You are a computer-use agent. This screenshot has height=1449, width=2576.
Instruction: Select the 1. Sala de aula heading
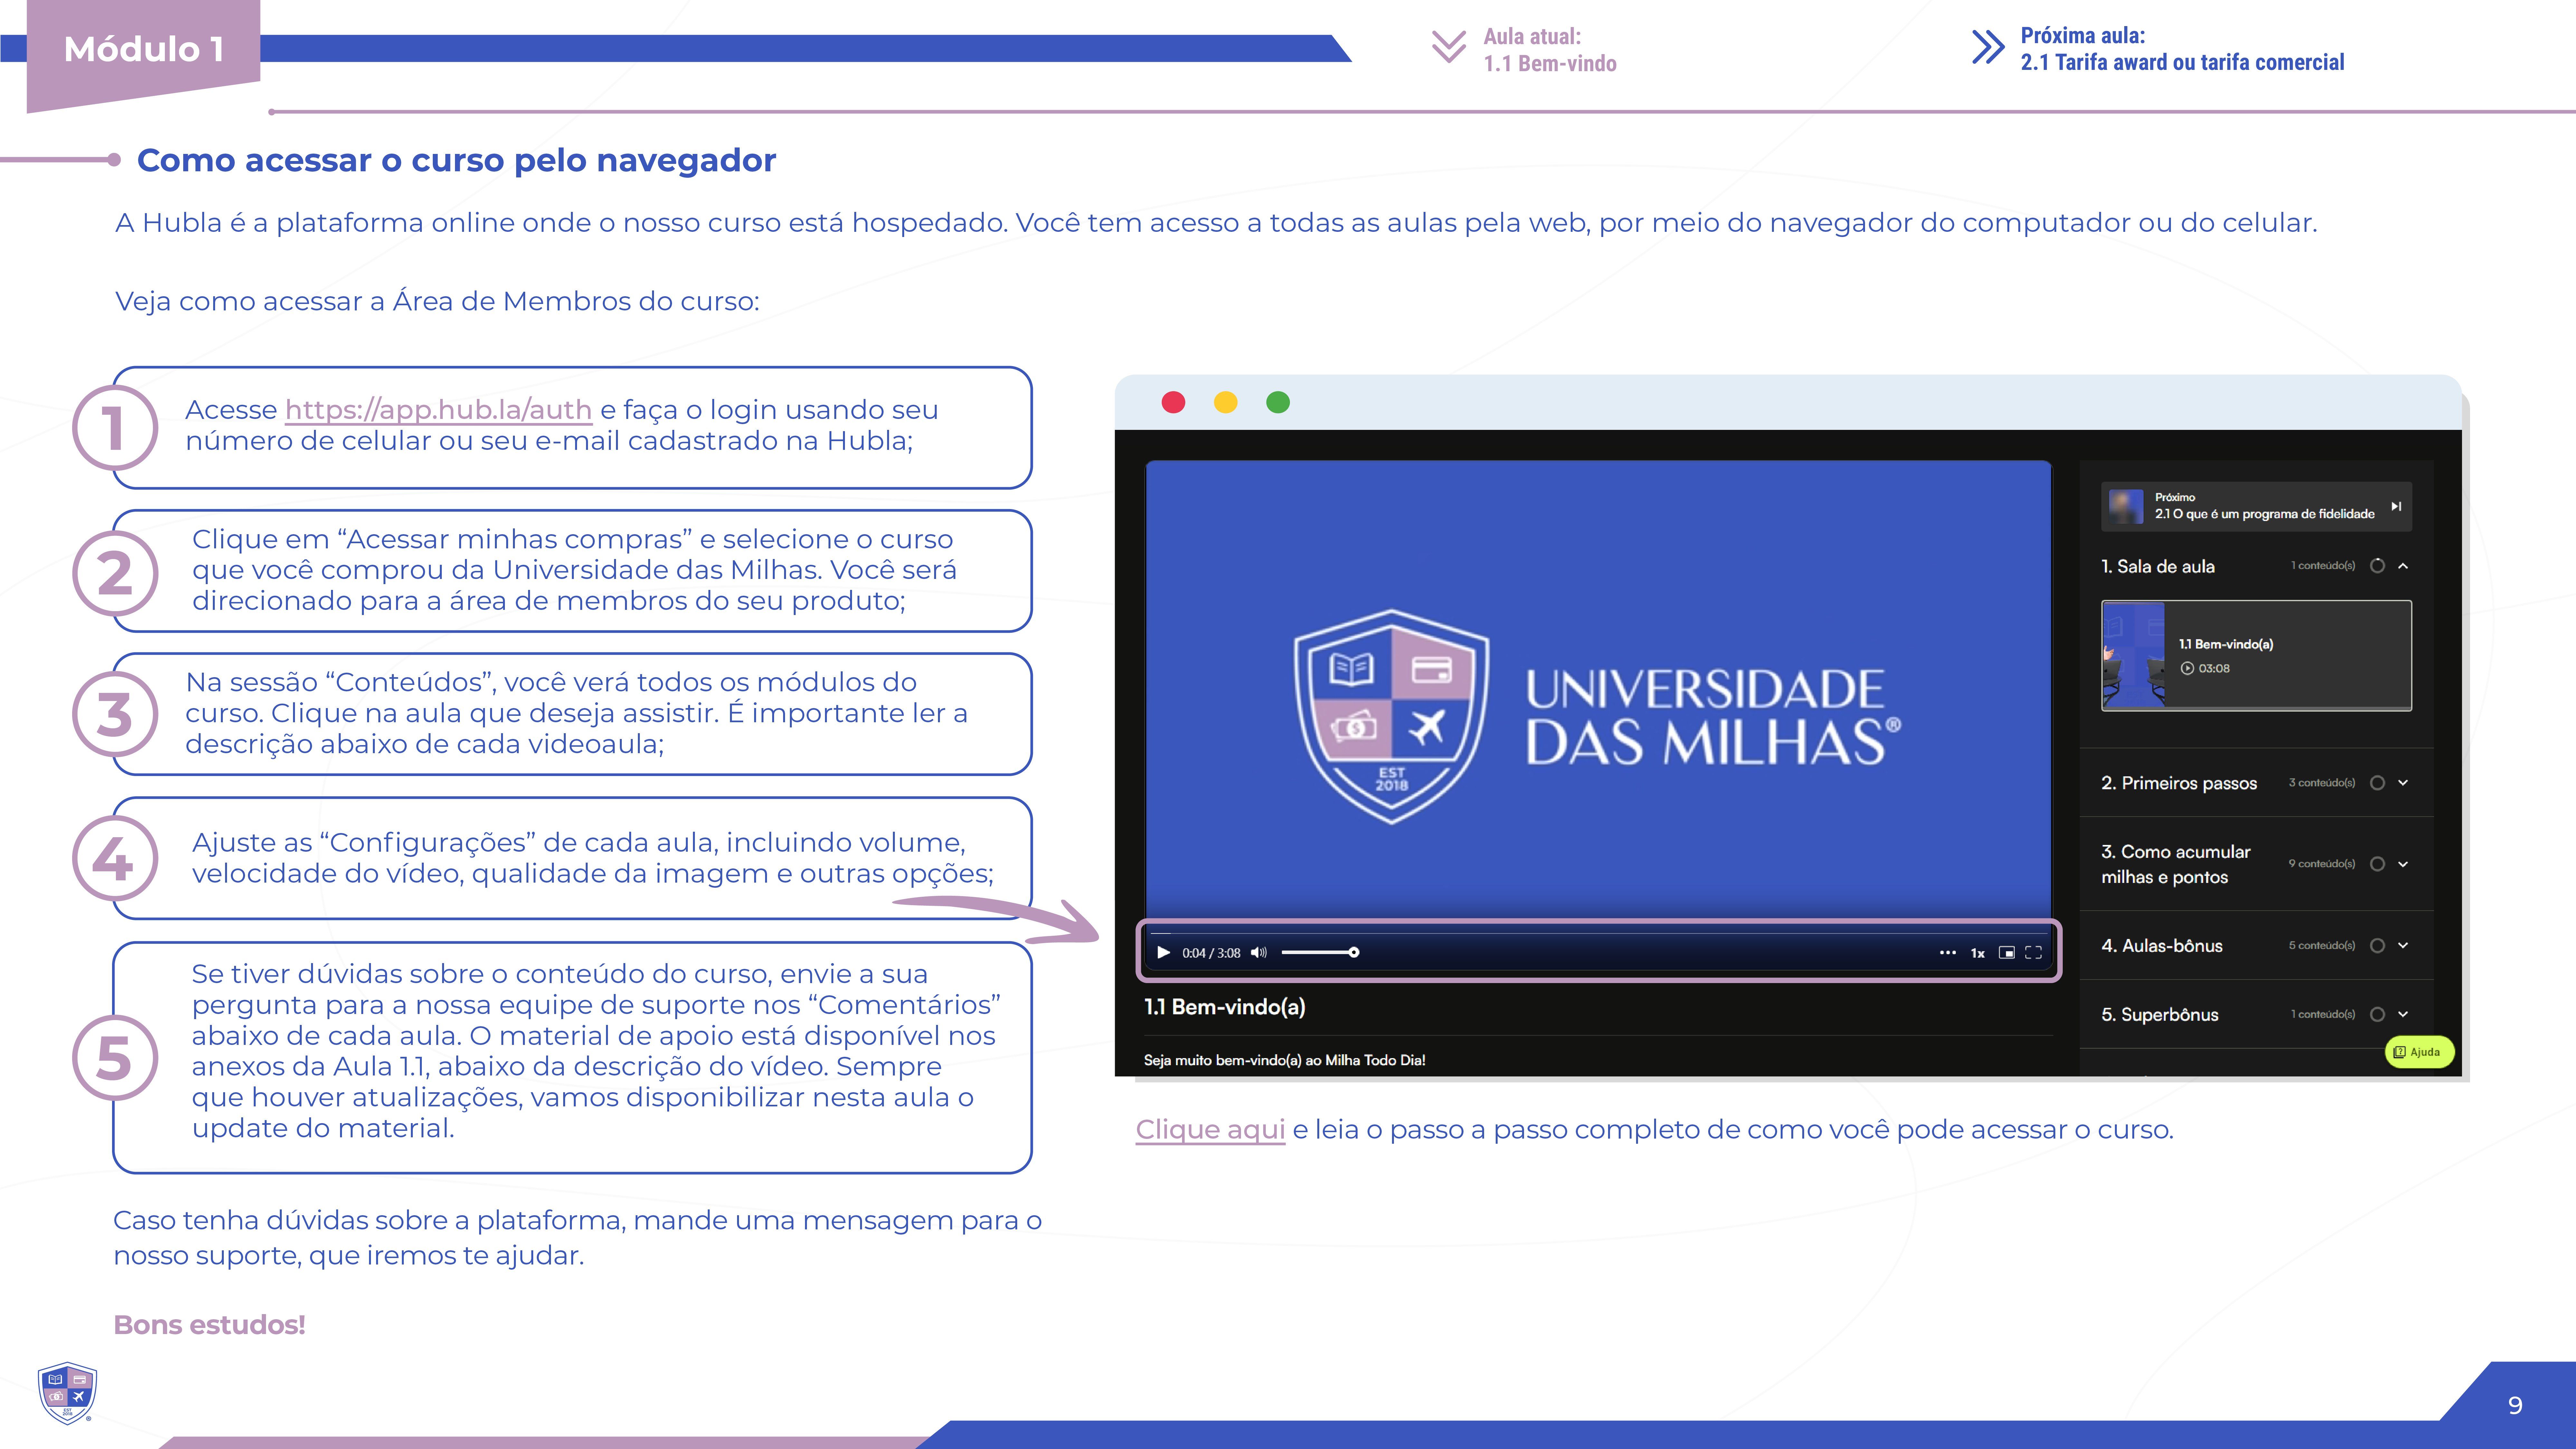point(2158,566)
